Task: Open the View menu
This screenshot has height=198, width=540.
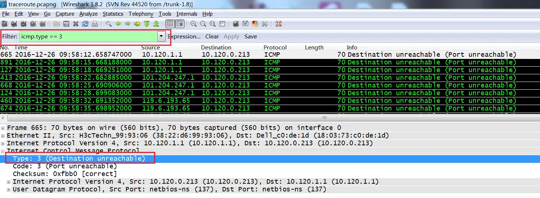Action: click(33, 14)
